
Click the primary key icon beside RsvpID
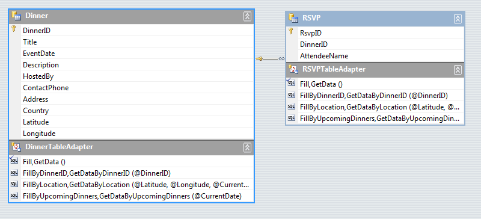pos(291,31)
